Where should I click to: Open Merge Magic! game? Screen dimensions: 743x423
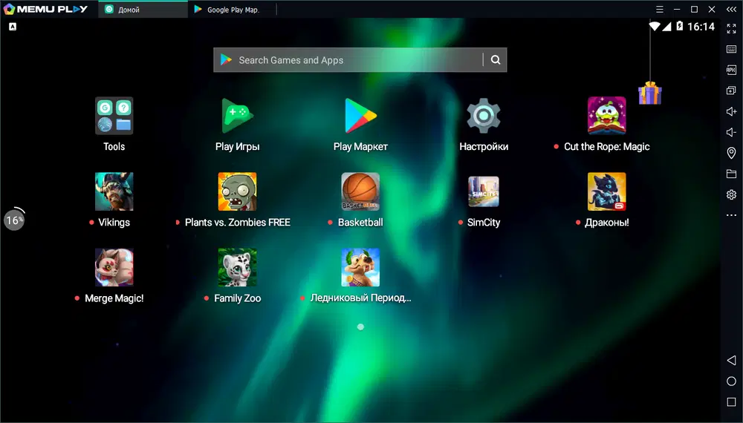tap(114, 267)
